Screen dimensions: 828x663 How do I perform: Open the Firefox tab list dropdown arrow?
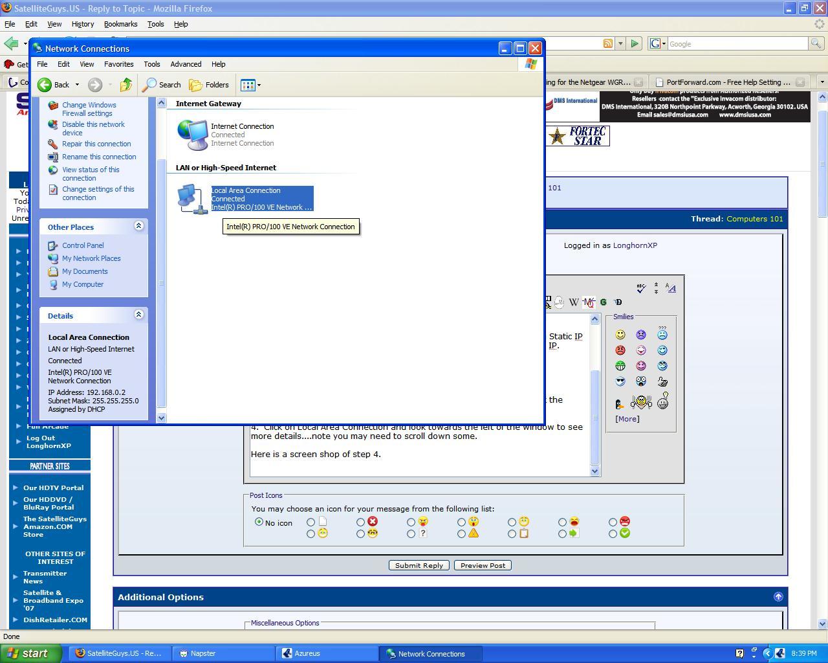pyautogui.click(x=822, y=82)
